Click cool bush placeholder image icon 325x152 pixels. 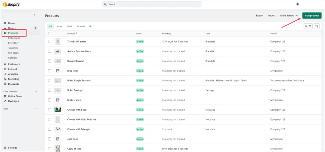click(58, 139)
